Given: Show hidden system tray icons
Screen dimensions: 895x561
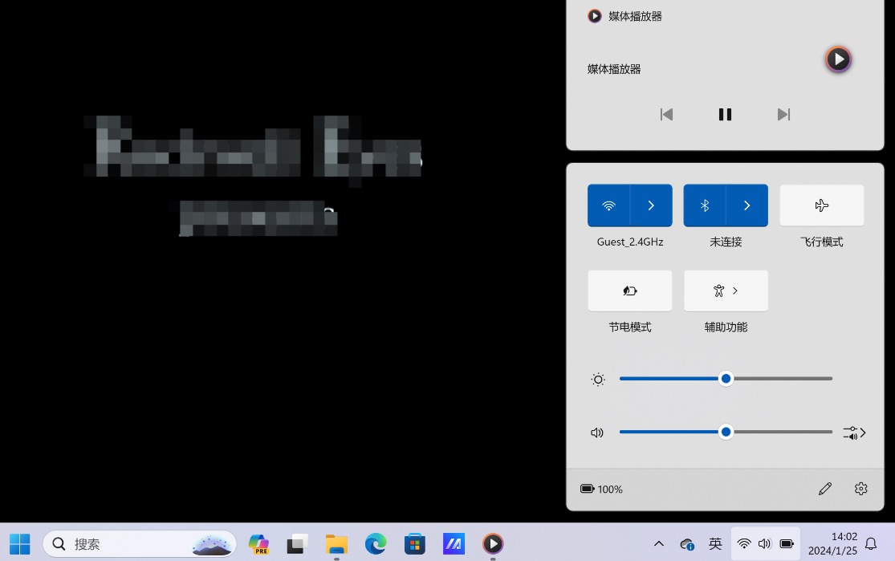Looking at the screenshot, I should [659, 543].
